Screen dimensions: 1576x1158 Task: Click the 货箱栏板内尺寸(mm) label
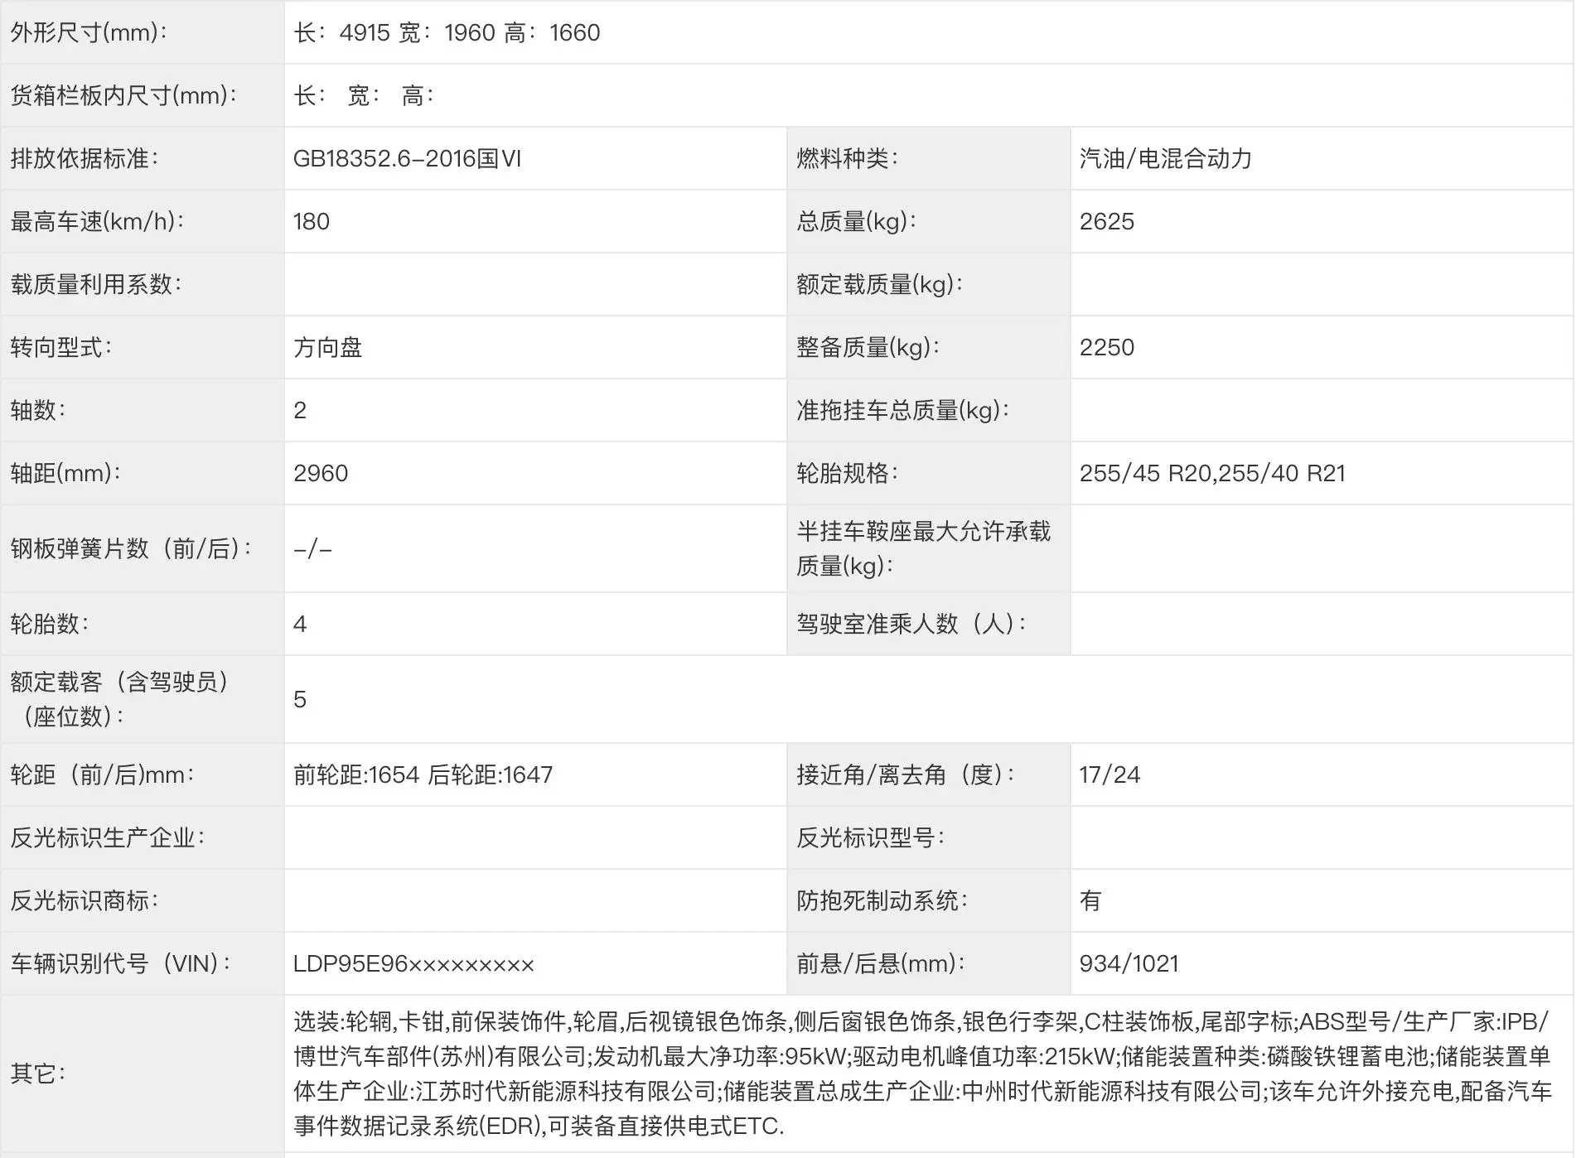pyautogui.click(x=123, y=95)
